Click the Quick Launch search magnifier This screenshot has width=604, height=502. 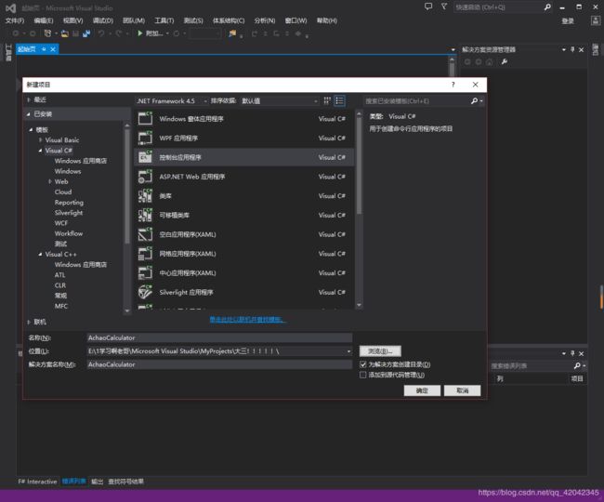click(x=547, y=7)
